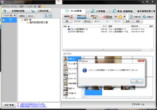Viewport: 157px width, 110px height.
Task: Select リビング room in preview list
Action: (70, 74)
